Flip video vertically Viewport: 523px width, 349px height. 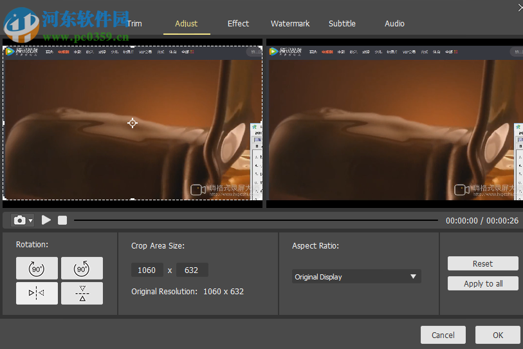[82, 293]
